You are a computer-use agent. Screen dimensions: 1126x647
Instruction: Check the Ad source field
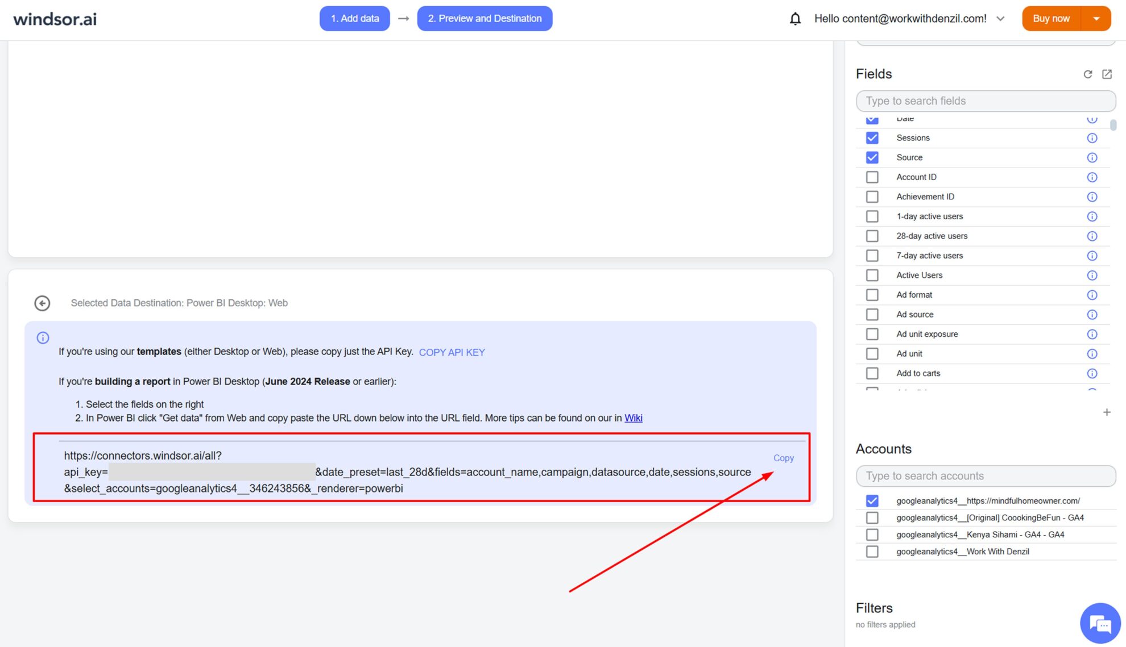pyautogui.click(x=872, y=314)
